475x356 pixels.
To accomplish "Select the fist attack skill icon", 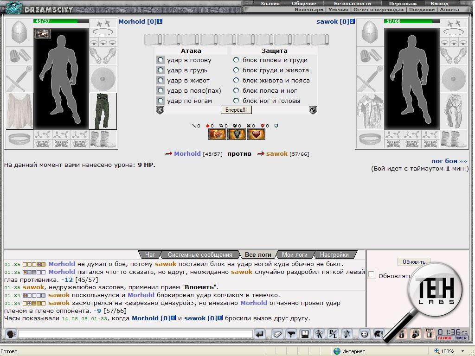I will [217, 134].
